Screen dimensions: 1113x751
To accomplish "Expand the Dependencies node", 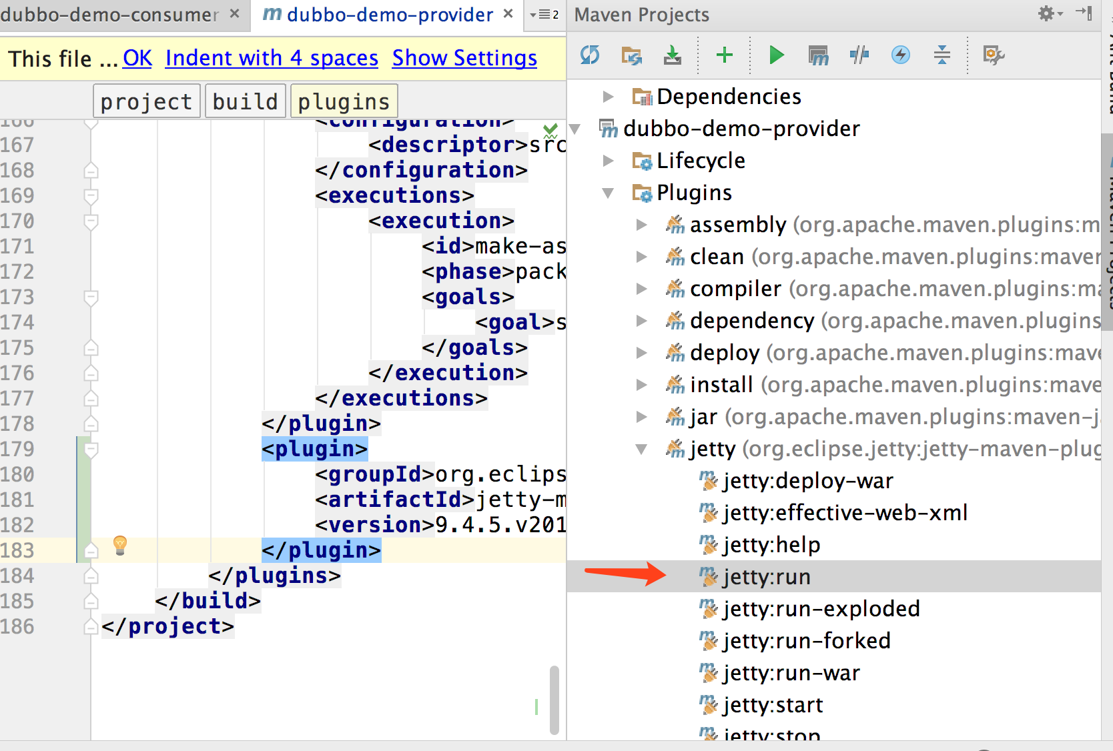I will pyautogui.click(x=608, y=97).
